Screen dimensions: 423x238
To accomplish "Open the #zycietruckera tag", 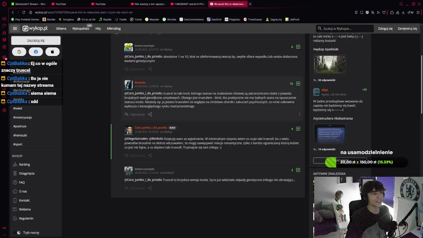I will [323, 118].
